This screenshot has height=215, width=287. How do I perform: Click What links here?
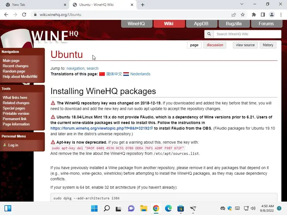click(15, 97)
